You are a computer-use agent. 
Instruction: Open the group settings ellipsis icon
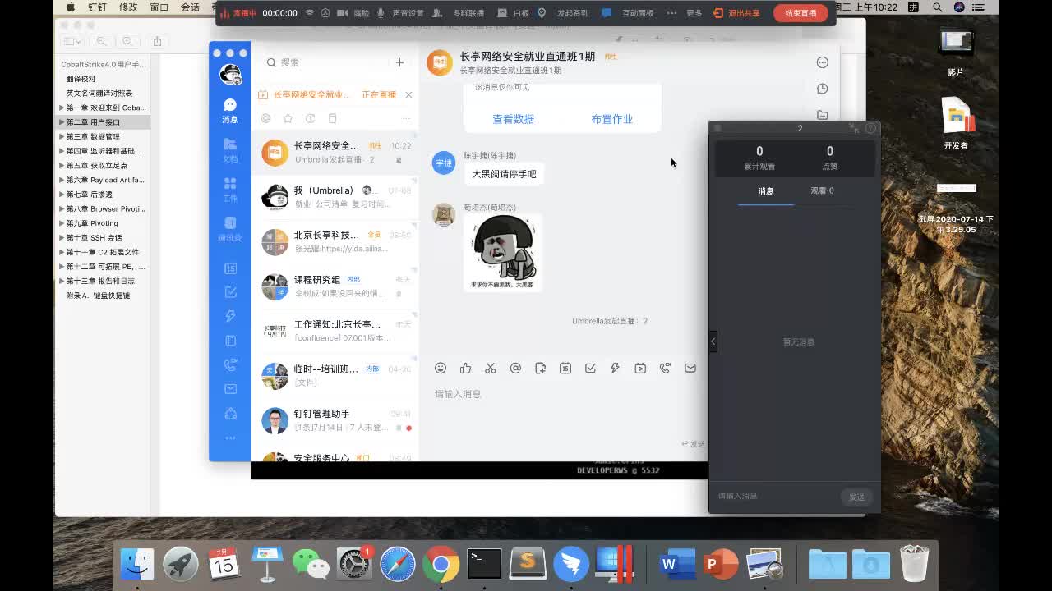(x=822, y=62)
